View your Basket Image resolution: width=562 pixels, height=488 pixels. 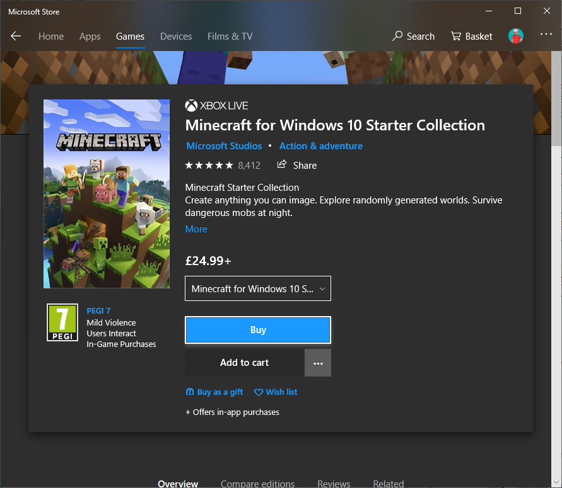[471, 36]
